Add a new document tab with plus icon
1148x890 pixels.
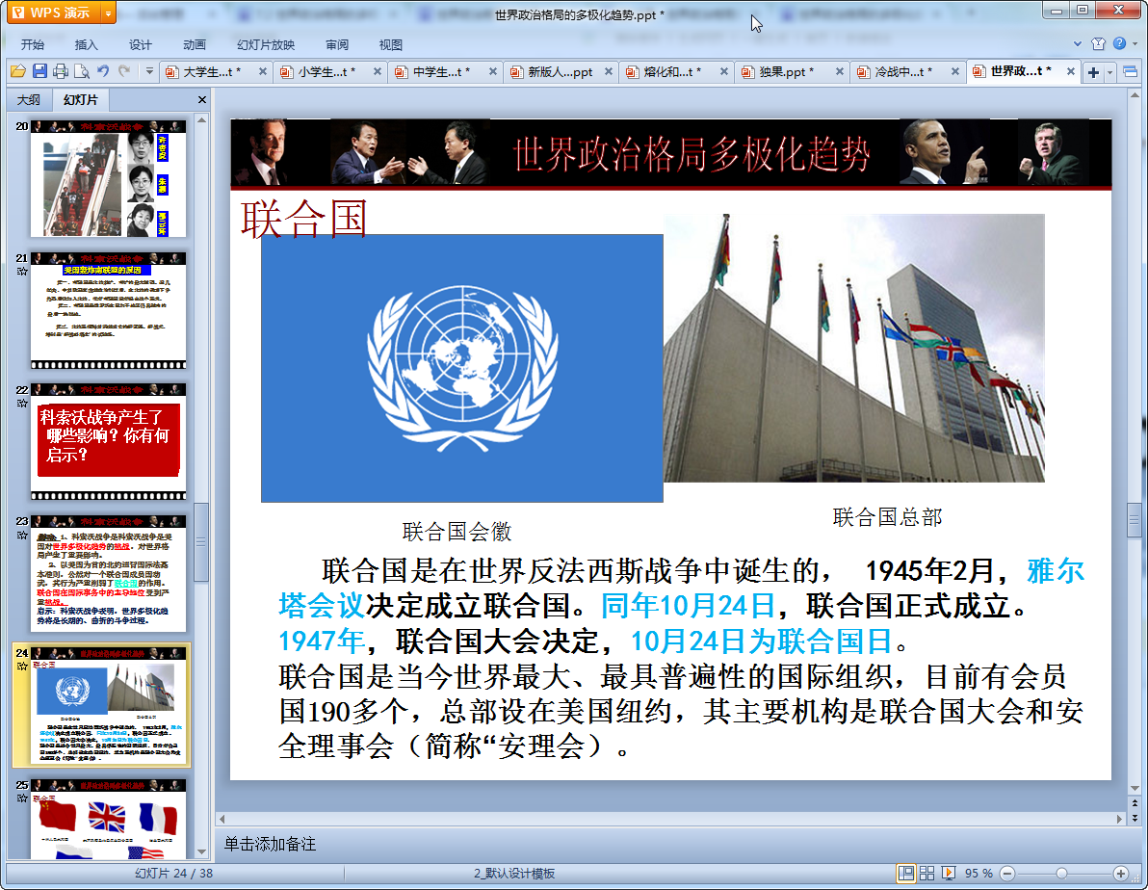click(1093, 72)
